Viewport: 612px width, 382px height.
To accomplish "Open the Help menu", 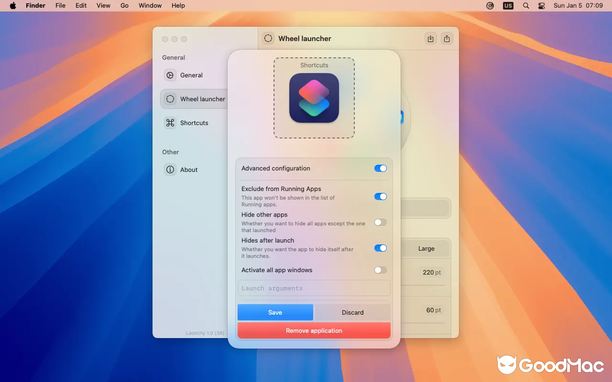I will pyautogui.click(x=178, y=6).
